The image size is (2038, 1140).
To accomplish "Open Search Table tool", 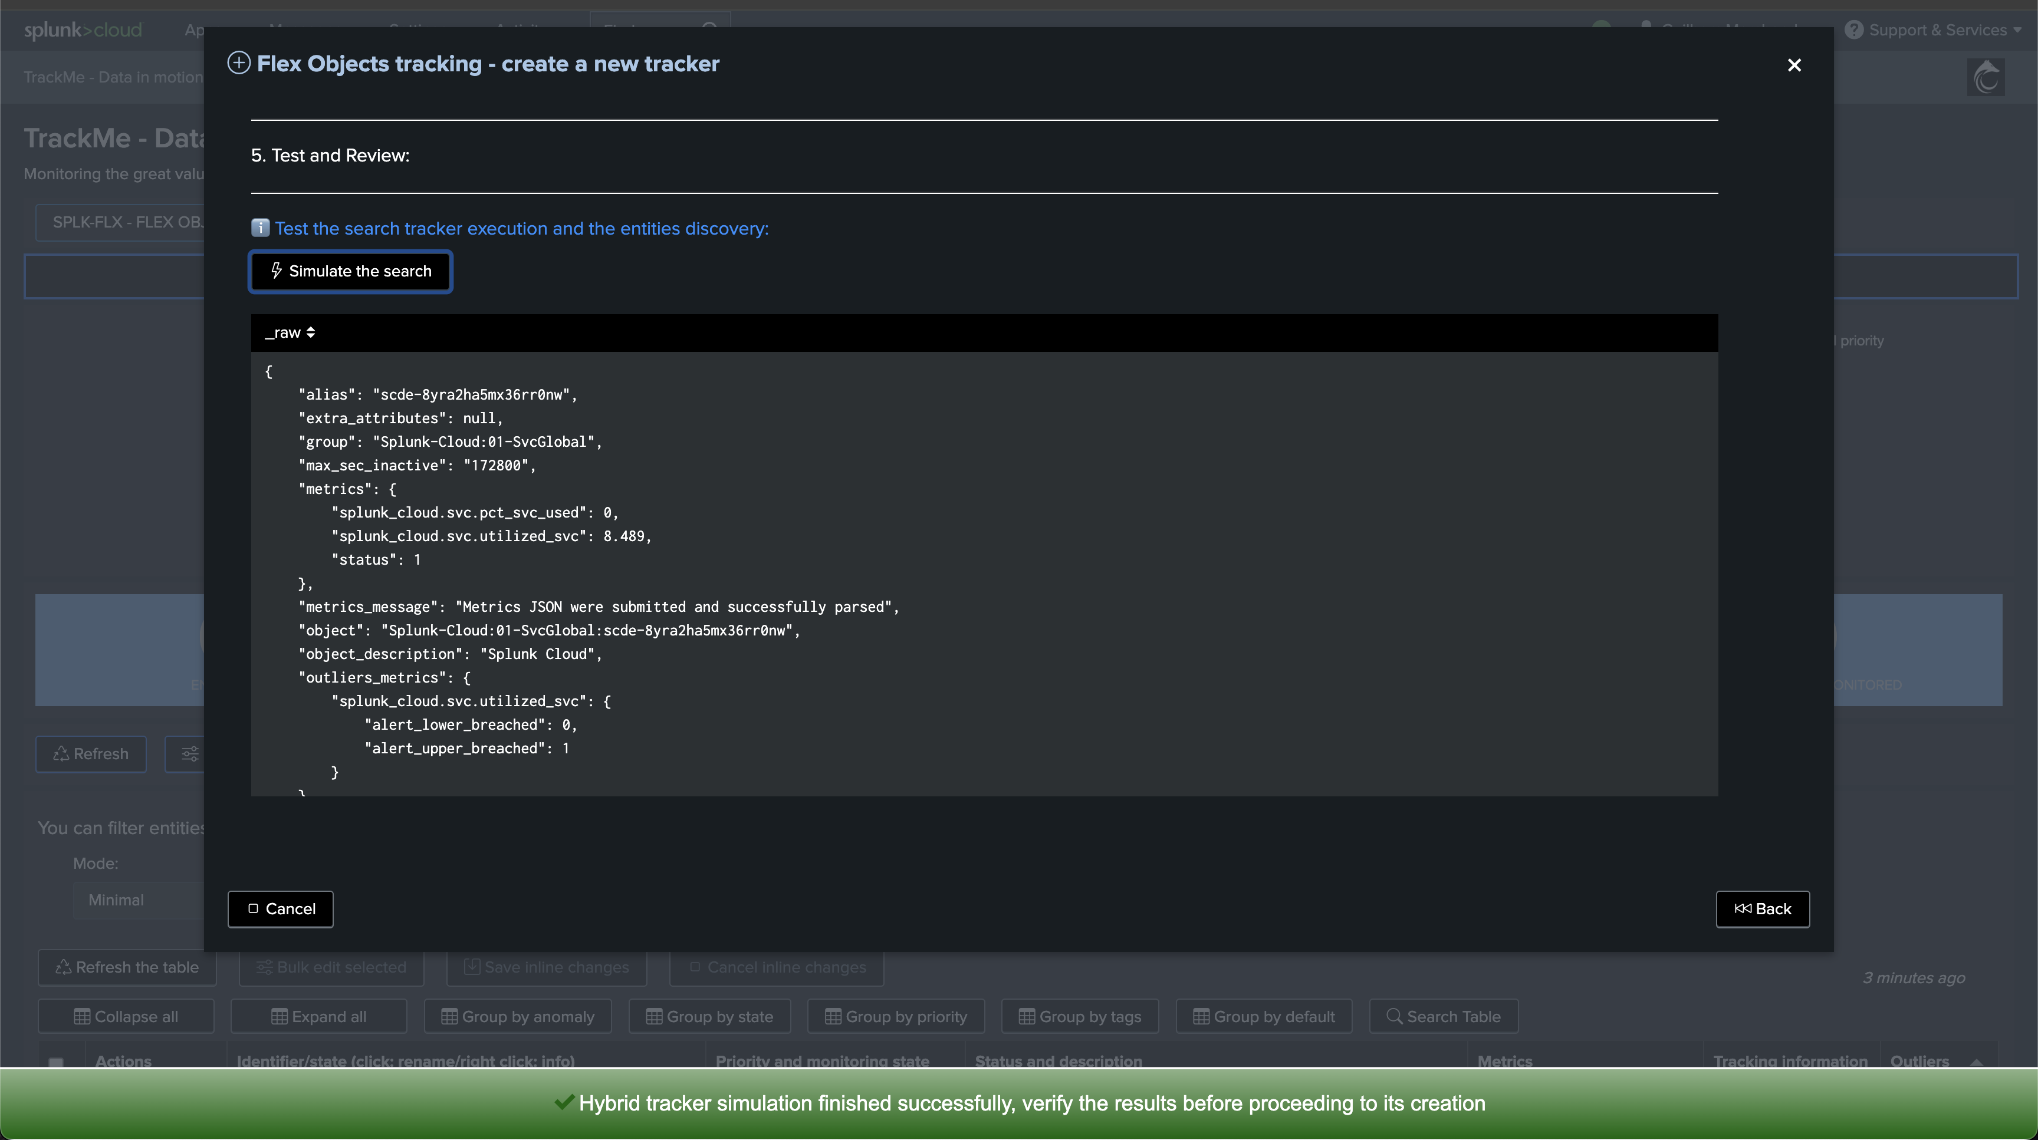I will point(1444,1017).
